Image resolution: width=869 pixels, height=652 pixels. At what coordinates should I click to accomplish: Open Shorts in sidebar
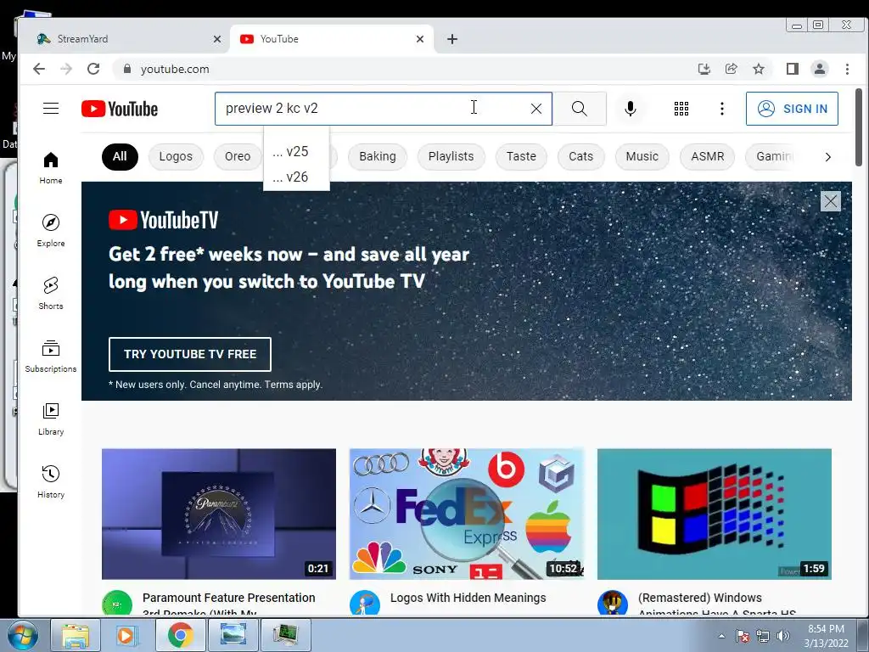click(50, 293)
